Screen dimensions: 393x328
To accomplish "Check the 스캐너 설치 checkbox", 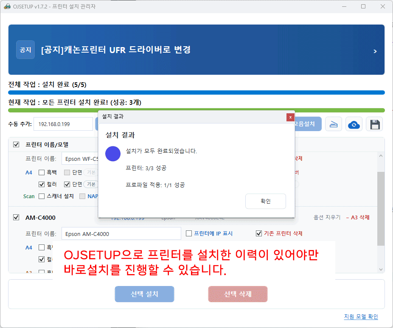I will (x=42, y=196).
